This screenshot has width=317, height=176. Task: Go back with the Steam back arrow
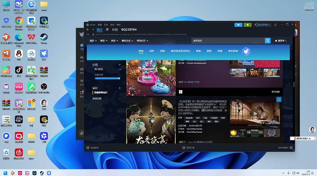pyautogui.click(x=88, y=30)
